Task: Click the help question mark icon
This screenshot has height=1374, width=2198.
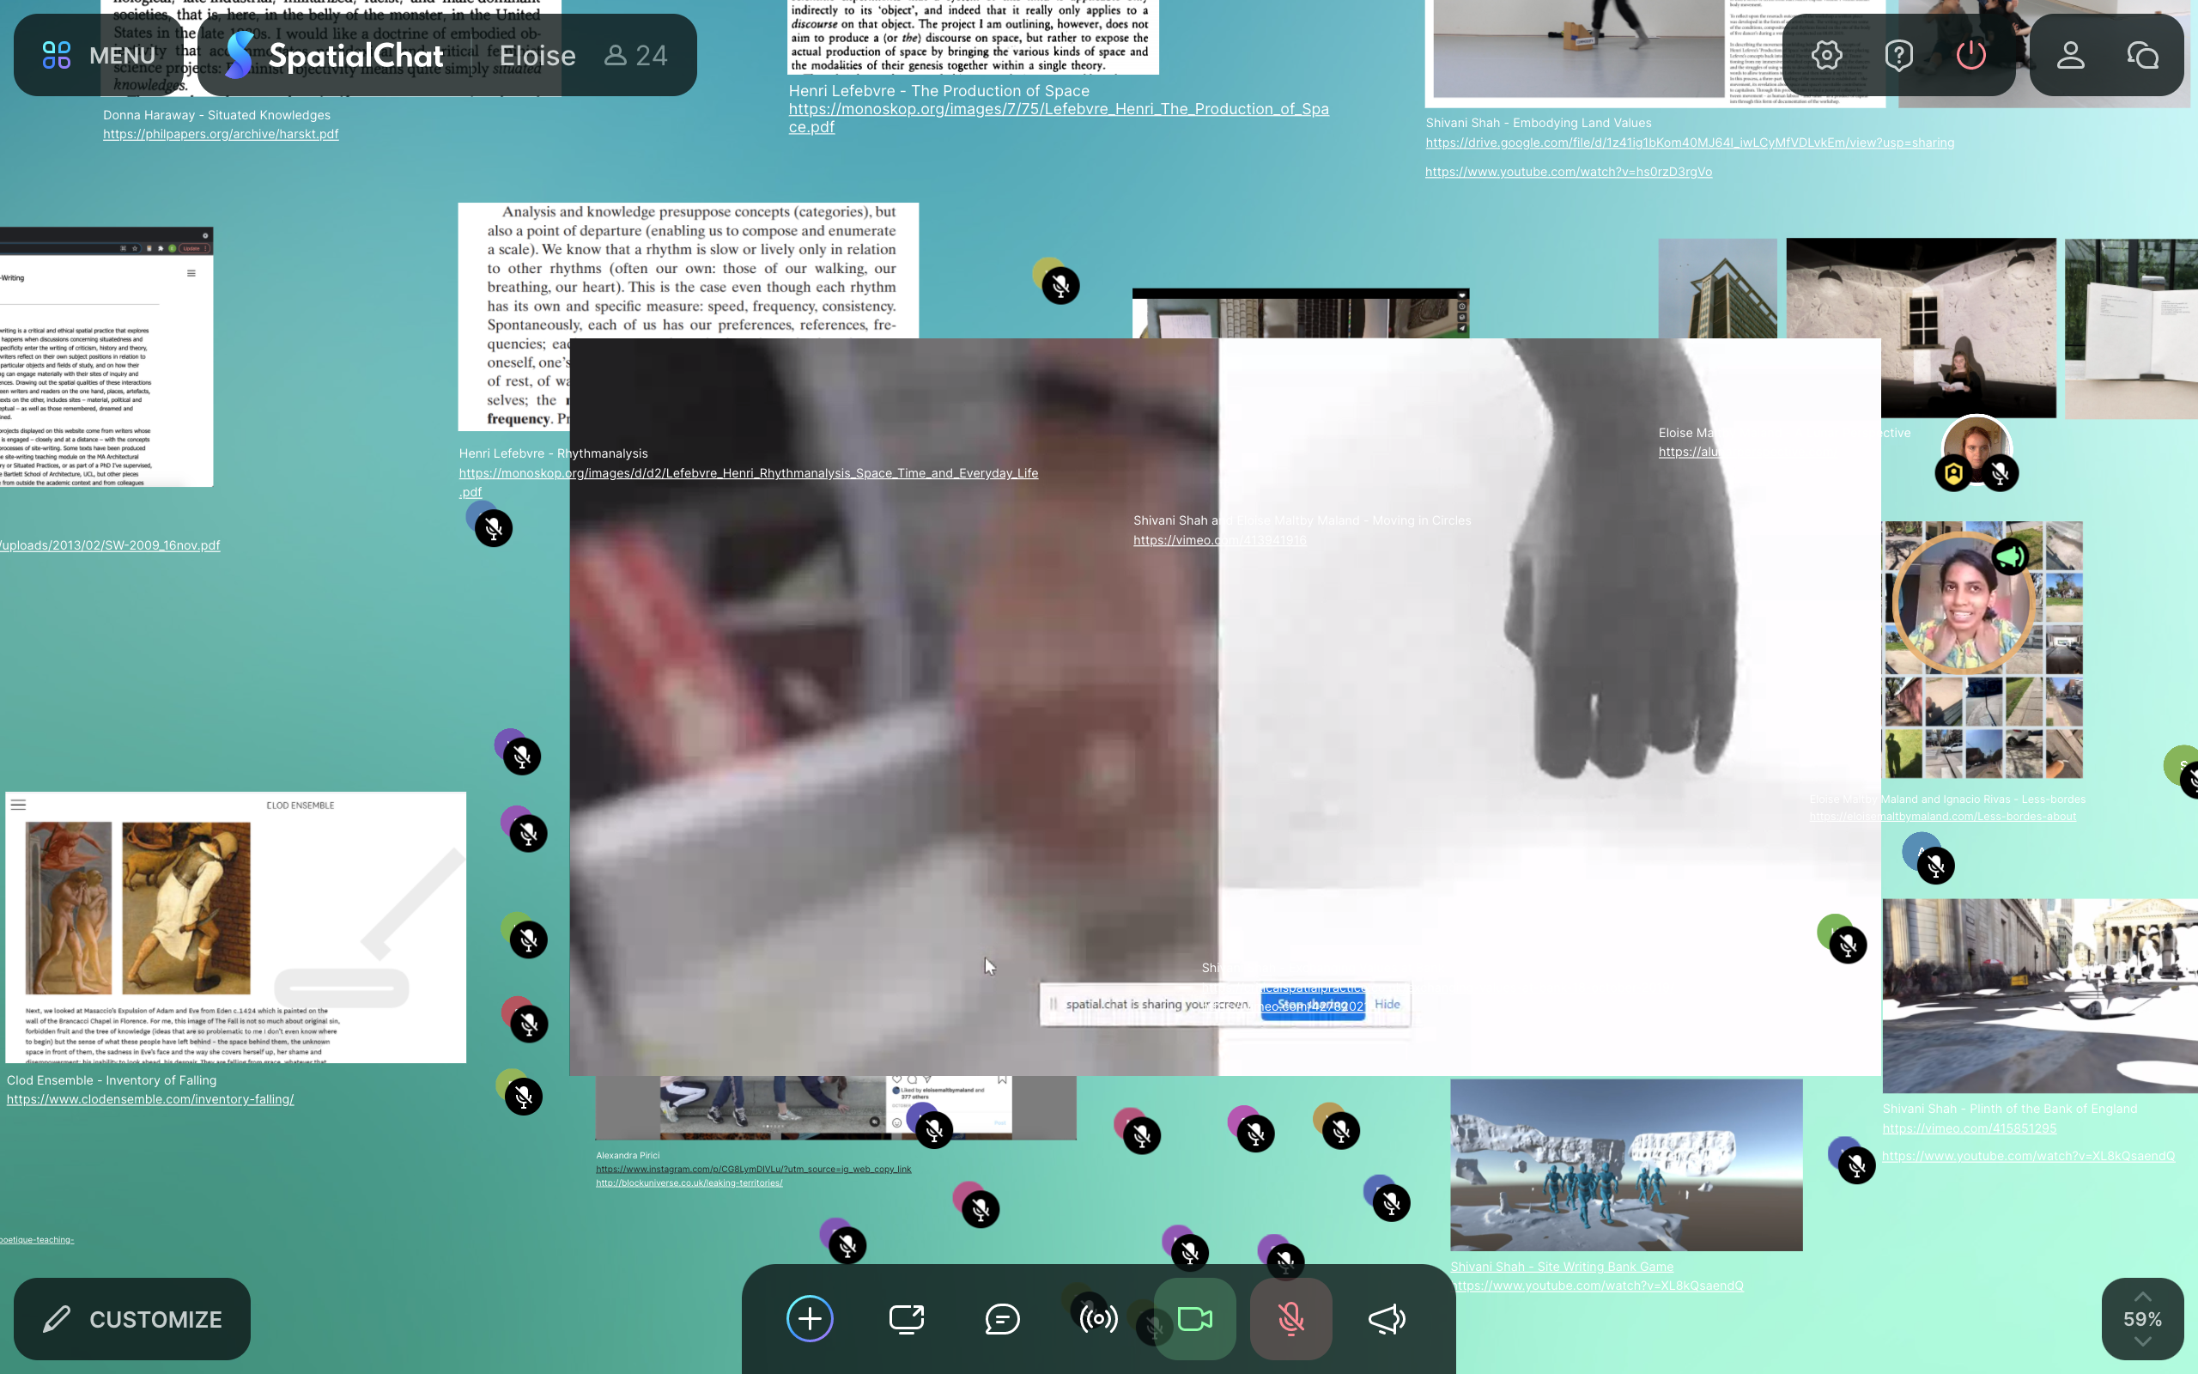Action: click(x=1898, y=56)
